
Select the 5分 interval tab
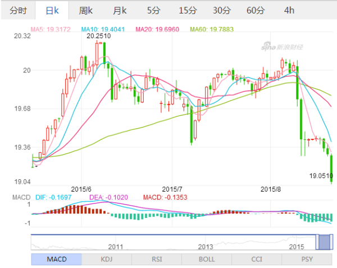[153, 10]
